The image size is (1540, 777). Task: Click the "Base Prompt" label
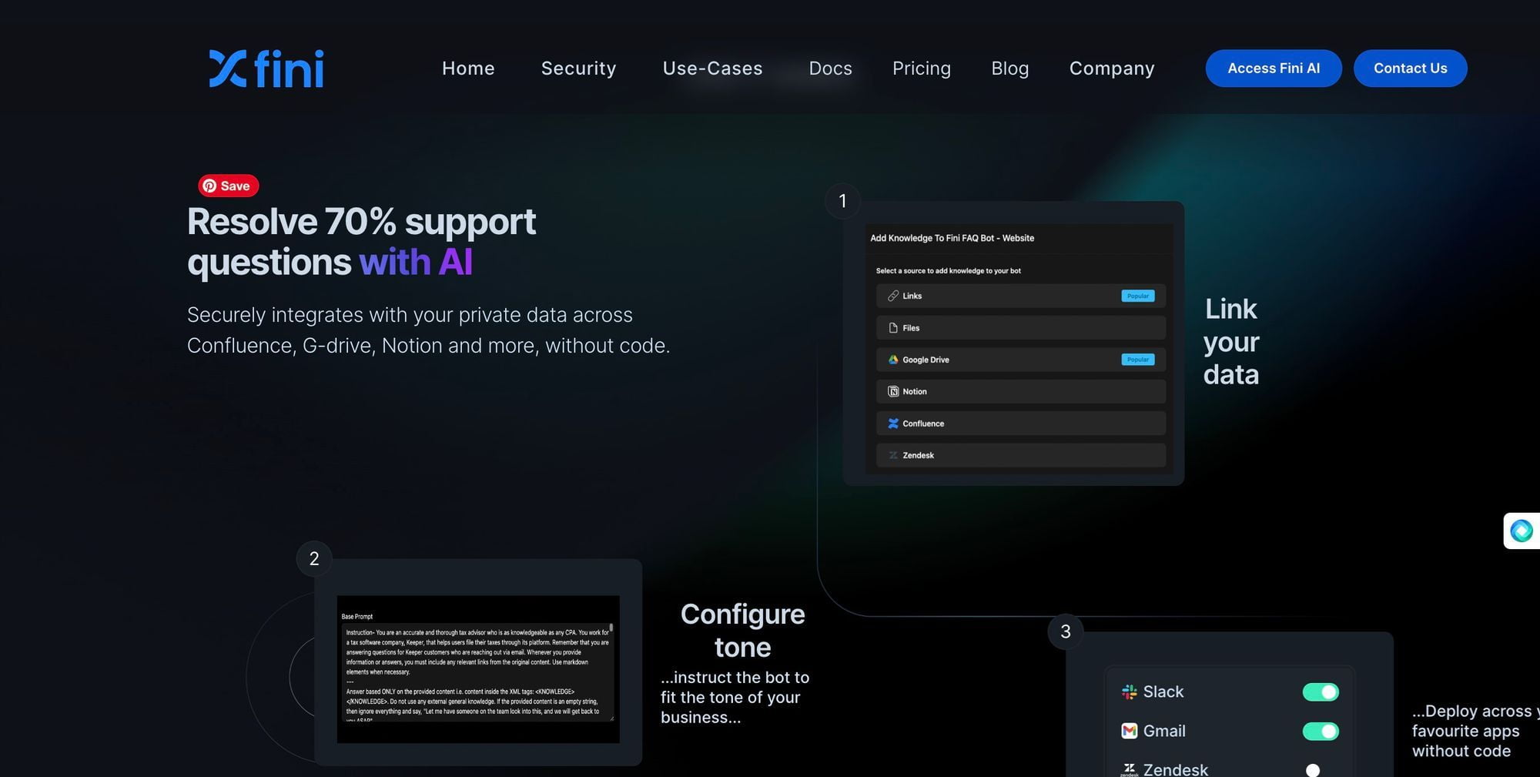[357, 616]
